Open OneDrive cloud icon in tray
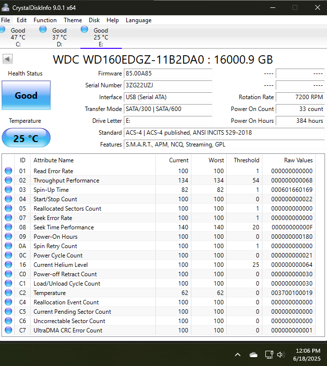327x366 pixels. point(254,355)
